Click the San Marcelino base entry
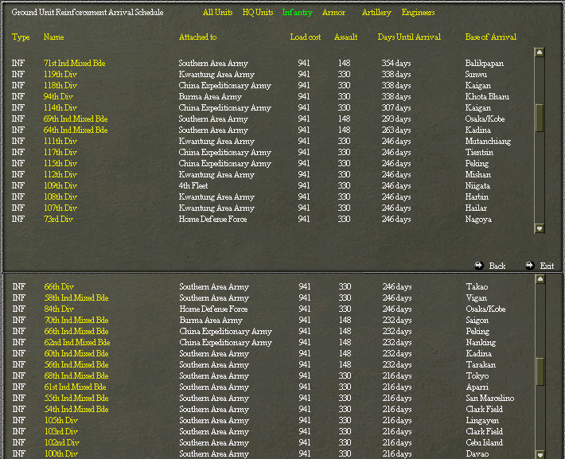 (489, 399)
